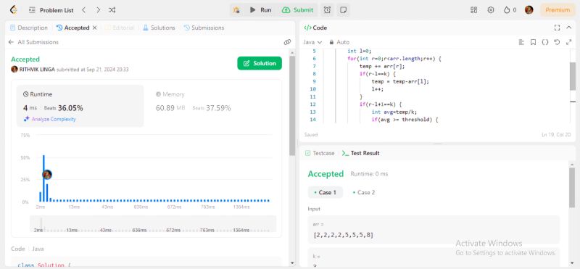The height and width of the screenshot is (269, 580).
Task: Open the notes sticky icon
Action: pyautogui.click(x=343, y=10)
